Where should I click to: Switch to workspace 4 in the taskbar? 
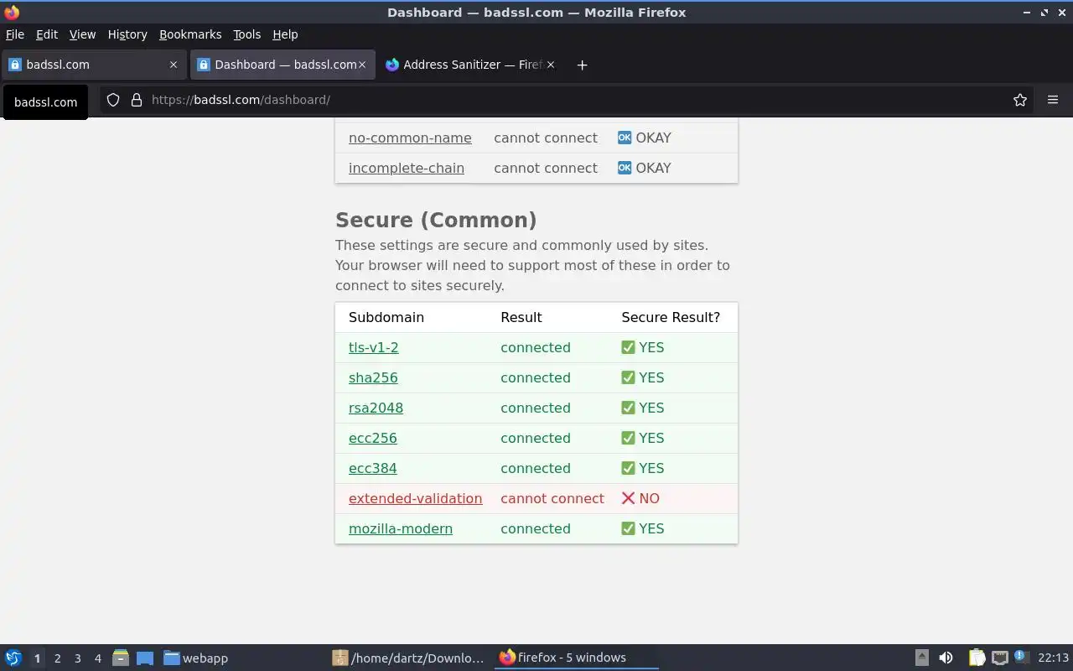click(x=97, y=658)
